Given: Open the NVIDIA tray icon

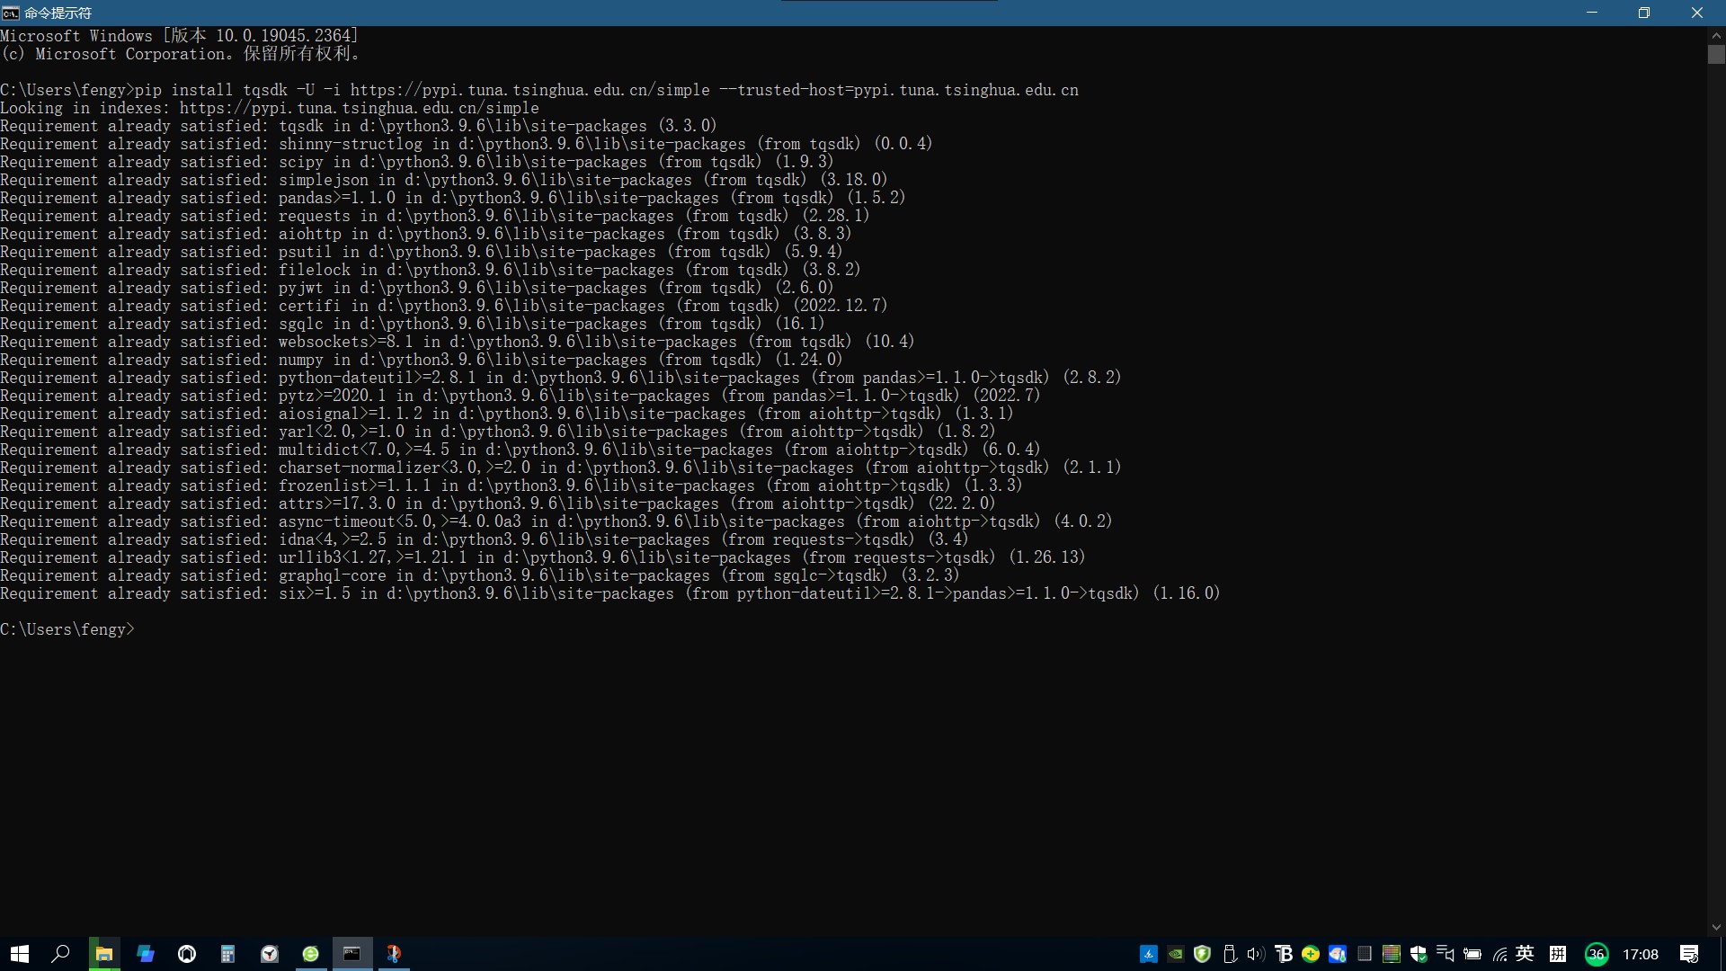Looking at the screenshot, I should pos(1176,955).
